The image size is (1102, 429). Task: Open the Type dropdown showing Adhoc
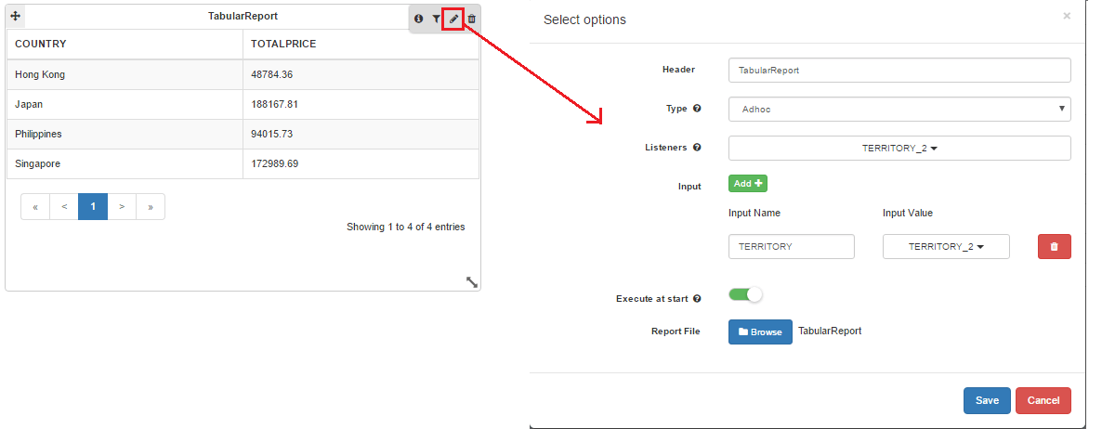899,109
